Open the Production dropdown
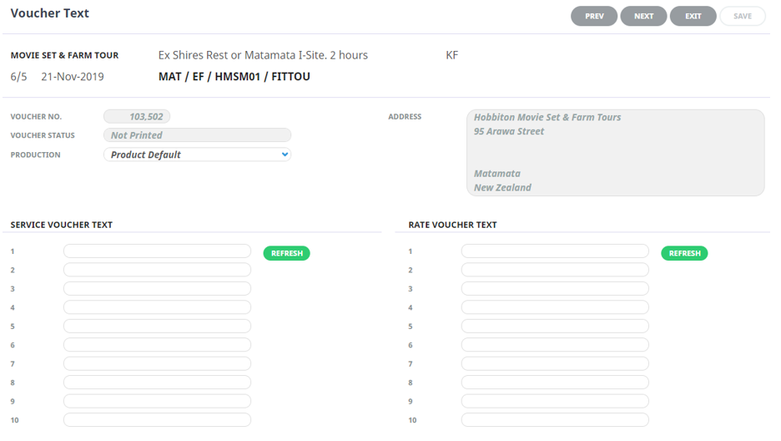The image size is (781, 441). [x=197, y=155]
